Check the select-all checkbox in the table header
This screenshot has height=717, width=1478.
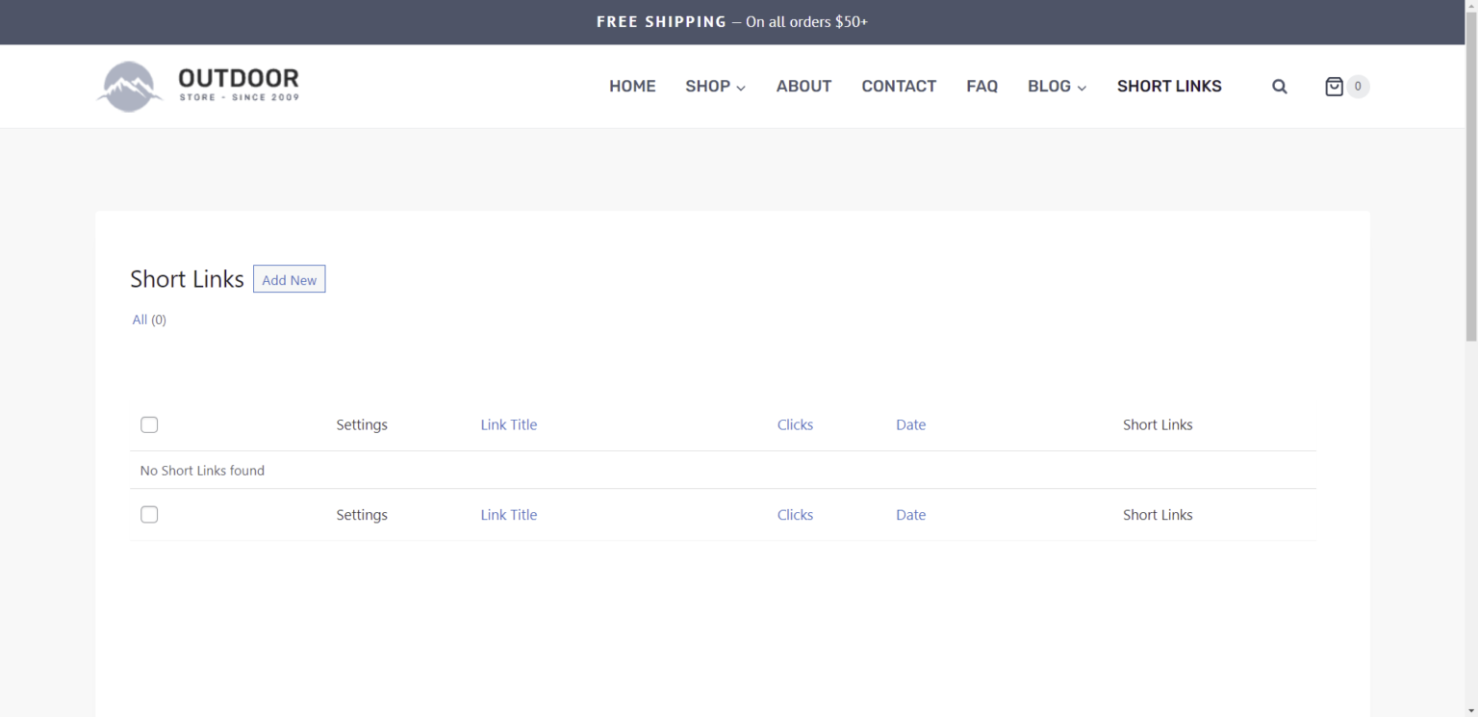point(149,424)
